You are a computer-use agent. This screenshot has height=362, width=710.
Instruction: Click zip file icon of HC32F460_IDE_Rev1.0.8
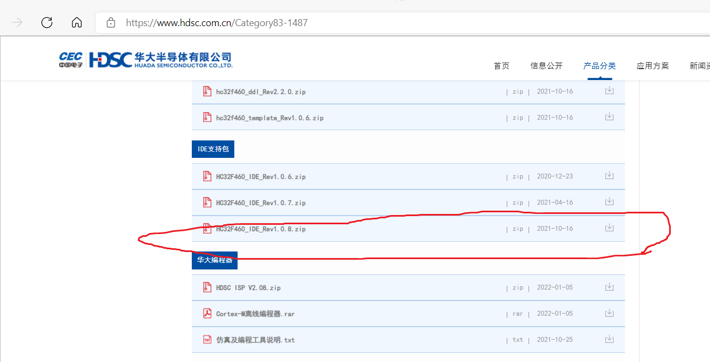pos(207,228)
